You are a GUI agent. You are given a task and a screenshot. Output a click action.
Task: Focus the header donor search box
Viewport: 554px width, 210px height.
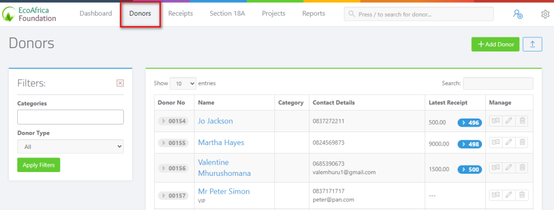(419, 14)
